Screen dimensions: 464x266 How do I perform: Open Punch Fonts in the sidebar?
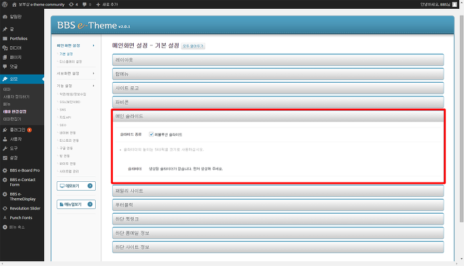pos(22,218)
